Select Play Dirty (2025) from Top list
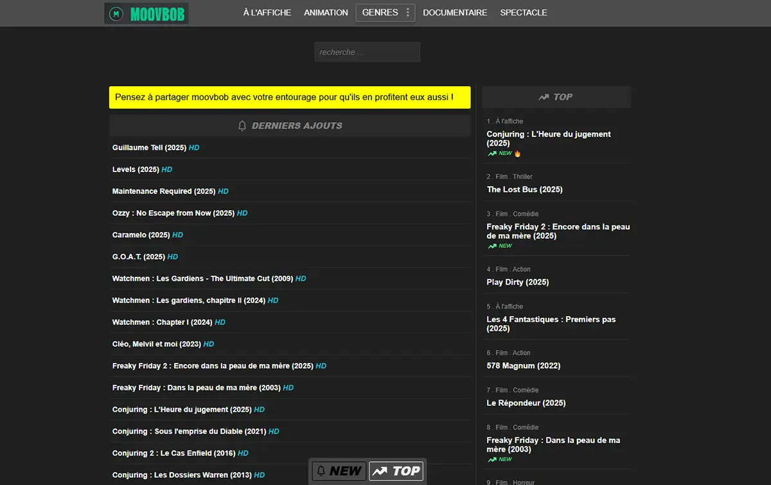The height and width of the screenshot is (485, 771). click(517, 282)
